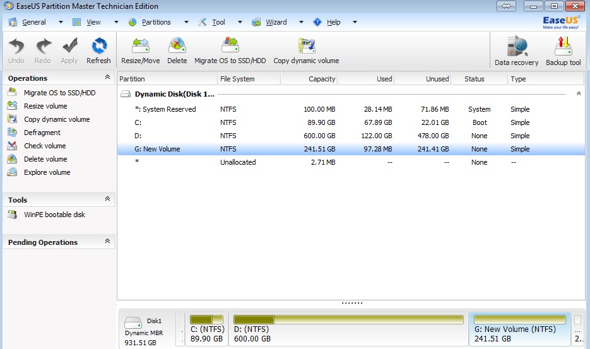Open the General menu
Viewport: 590px width, 349px height.
pyautogui.click(x=34, y=22)
